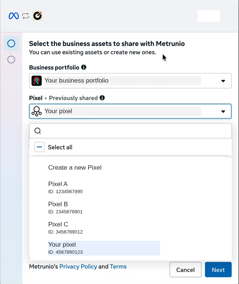Open the Business portfolio dropdown
The width and height of the screenshot is (239, 284).
click(130, 81)
